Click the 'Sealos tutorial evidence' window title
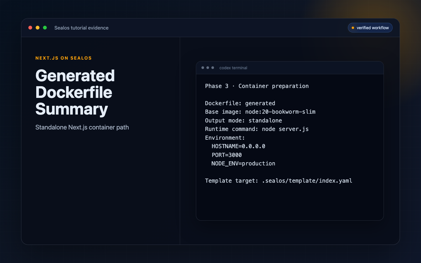421x263 pixels. coord(81,28)
